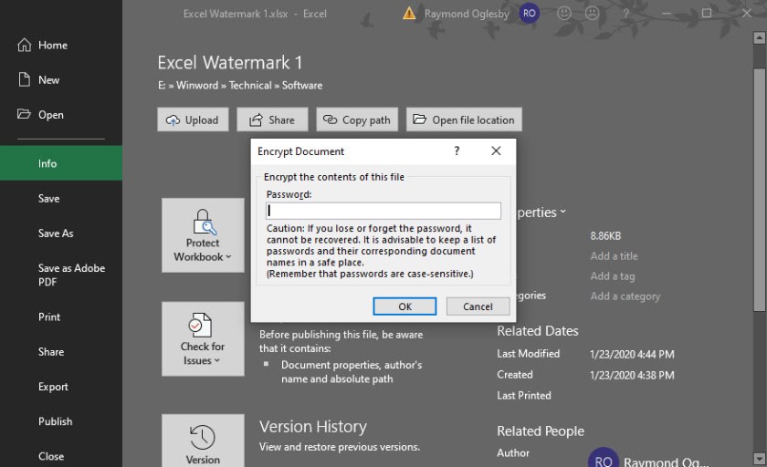Open Excel help question mark in title bar

625,14
